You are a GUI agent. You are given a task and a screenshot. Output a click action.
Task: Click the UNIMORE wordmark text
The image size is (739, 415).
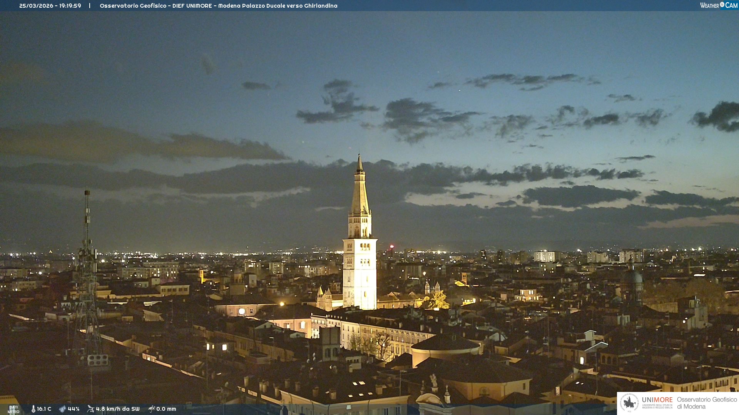click(657, 400)
